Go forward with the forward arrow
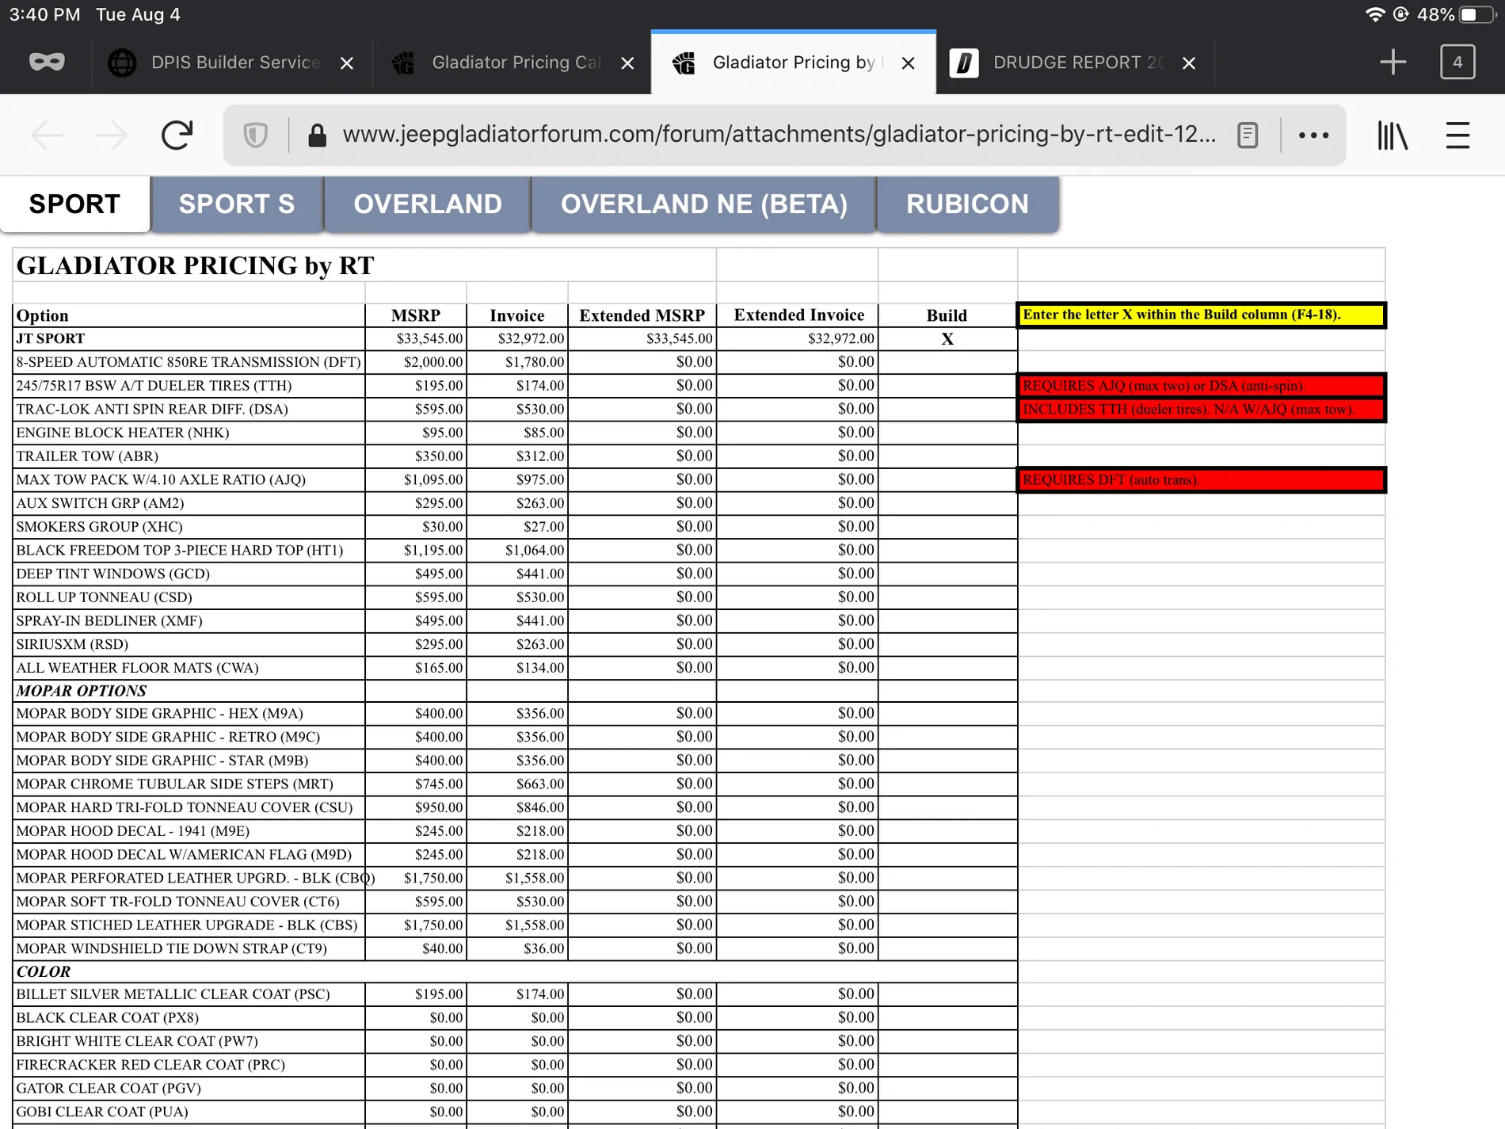1505x1129 pixels. [x=112, y=135]
